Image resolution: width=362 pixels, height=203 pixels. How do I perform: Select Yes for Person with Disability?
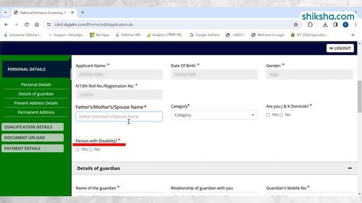[x=77, y=149]
